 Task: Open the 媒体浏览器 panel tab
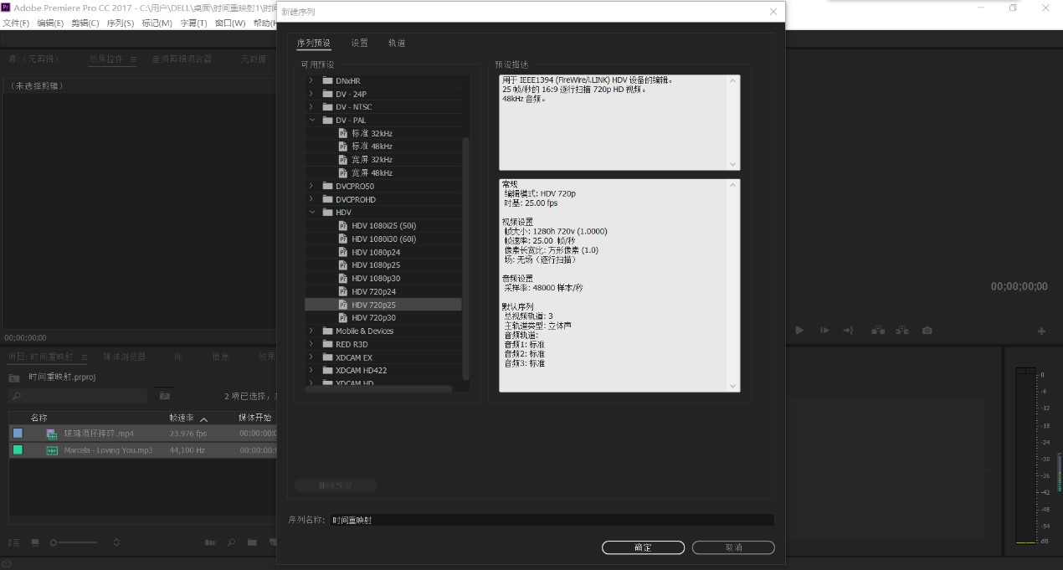125,357
